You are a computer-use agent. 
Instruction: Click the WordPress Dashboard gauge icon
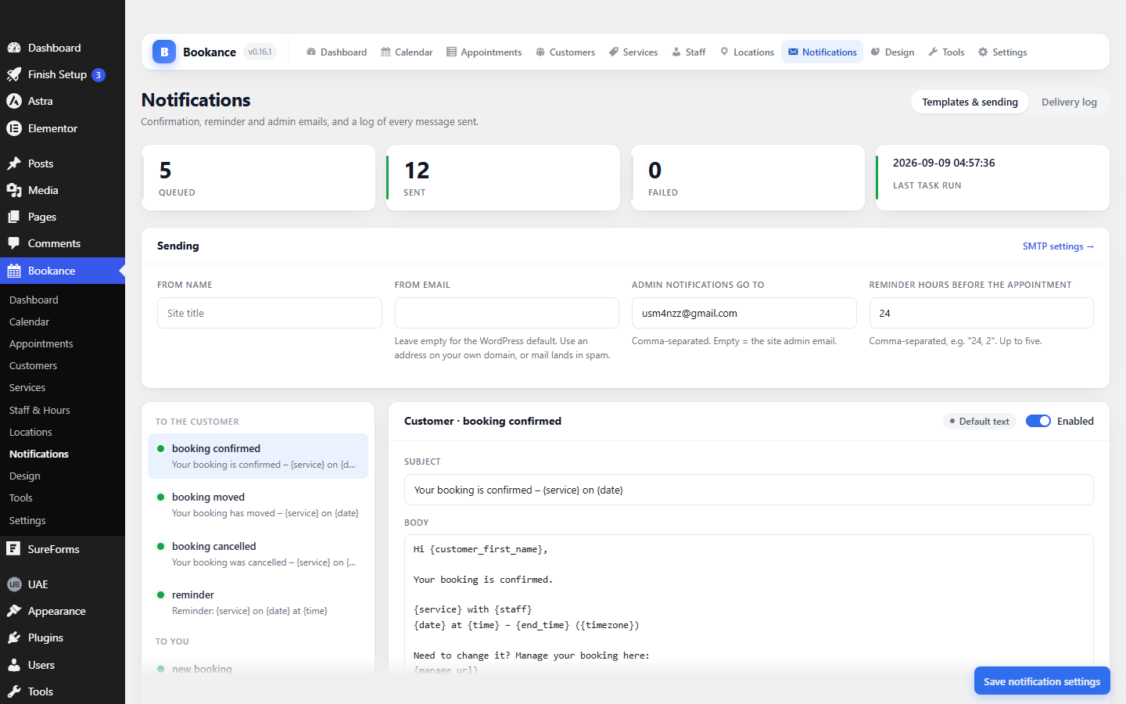click(x=14, y=48)
